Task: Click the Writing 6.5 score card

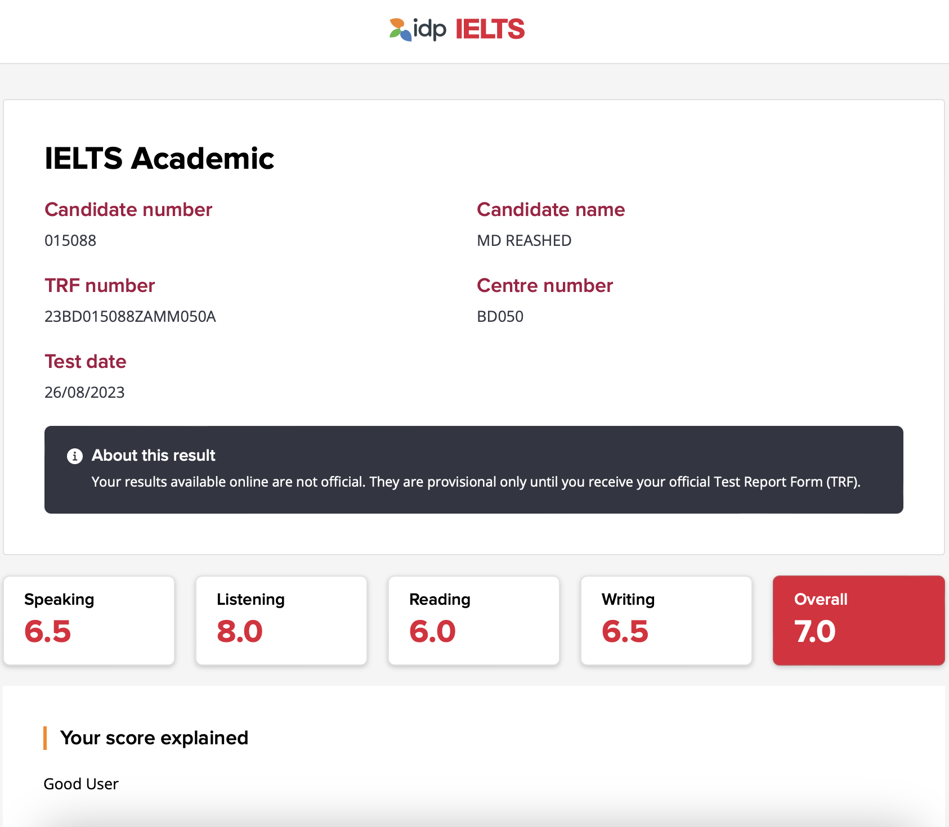Action: [x=666, y=621]
